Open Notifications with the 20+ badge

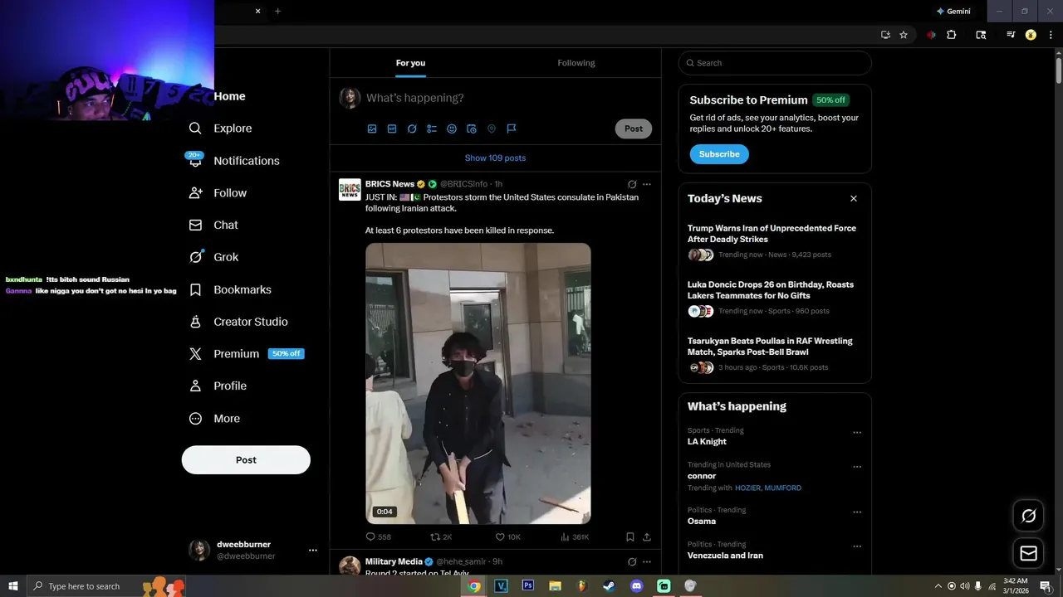[233, 161]
